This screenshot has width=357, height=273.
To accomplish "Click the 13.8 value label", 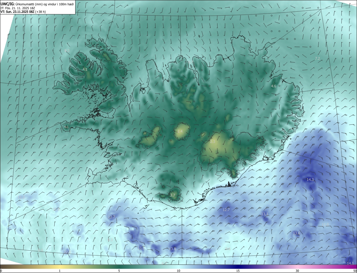I will pos(173,249).
